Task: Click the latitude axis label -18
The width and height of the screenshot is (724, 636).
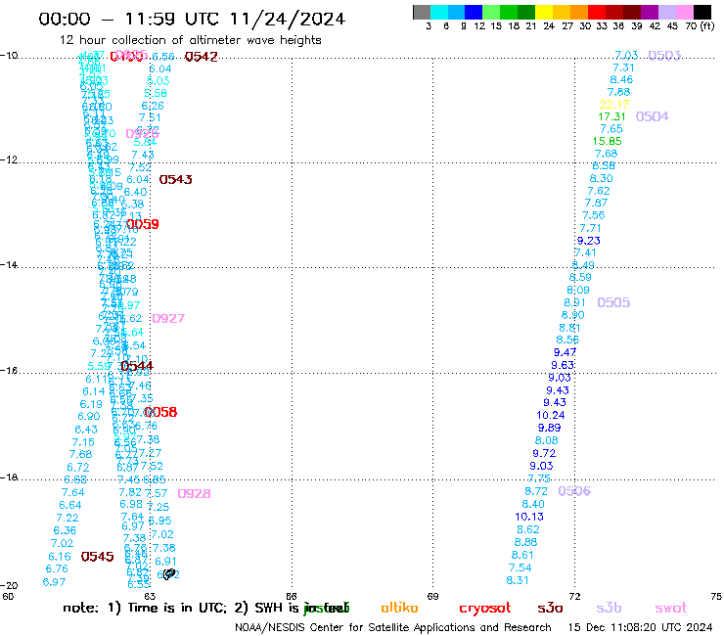Action: [x=9, y=477]
